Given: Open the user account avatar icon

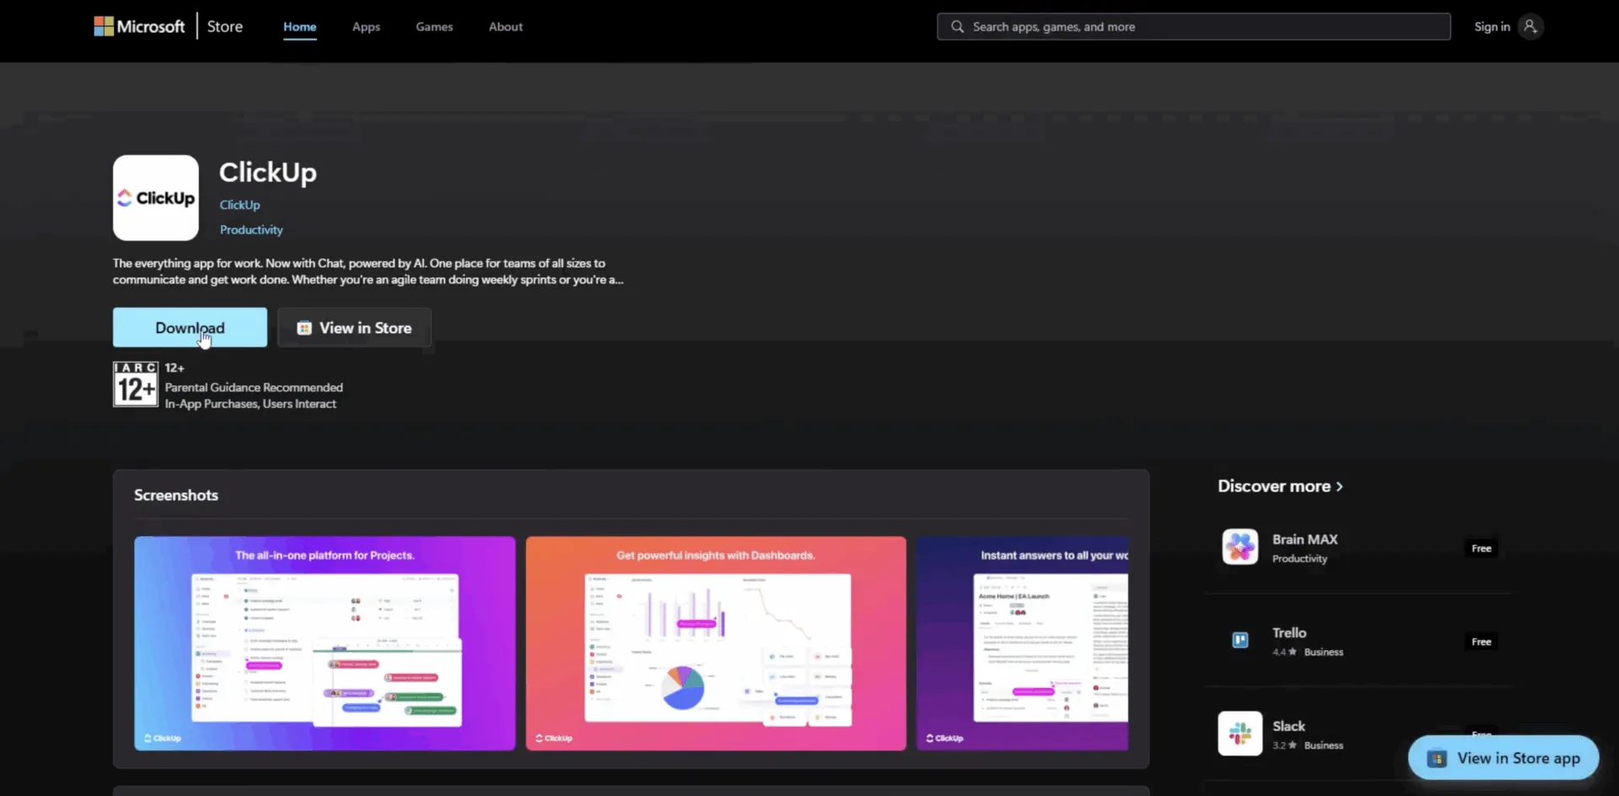Looking at the screenshot, I should [1530, 27].
